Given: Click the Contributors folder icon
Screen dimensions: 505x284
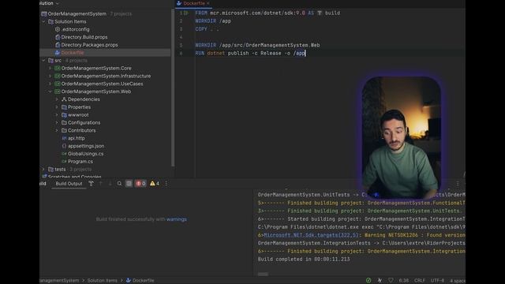Looking at the screenshot, I should (x=64, y=130).
